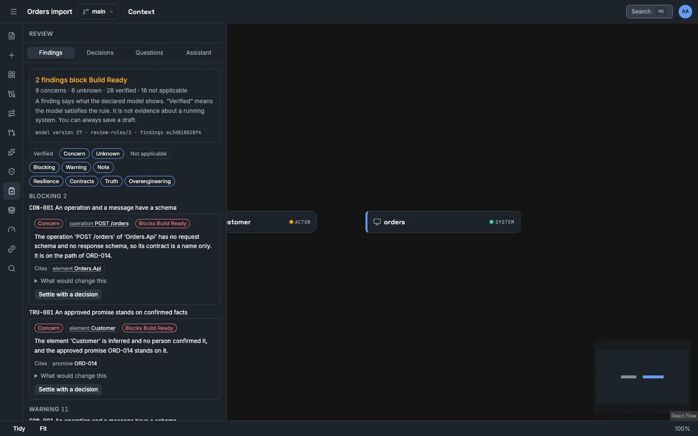This screenshot has width=698, height=436.
Task: Toggle the Unknown filter chip
Action: point(108,154)
